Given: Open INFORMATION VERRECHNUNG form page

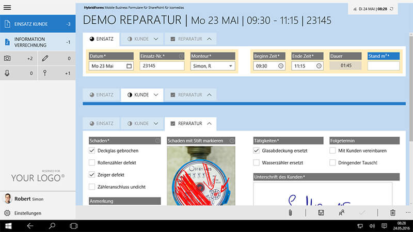Looking at the screenshot, I should pyautogui.click(x=38, y=42).
